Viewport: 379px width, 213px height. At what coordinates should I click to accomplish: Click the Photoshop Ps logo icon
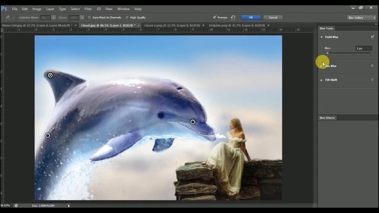click(4, 9)
